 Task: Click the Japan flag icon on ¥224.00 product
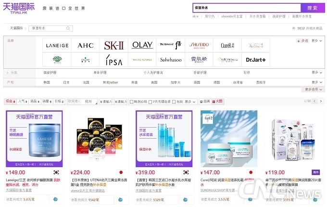click(x=121, y=172)
